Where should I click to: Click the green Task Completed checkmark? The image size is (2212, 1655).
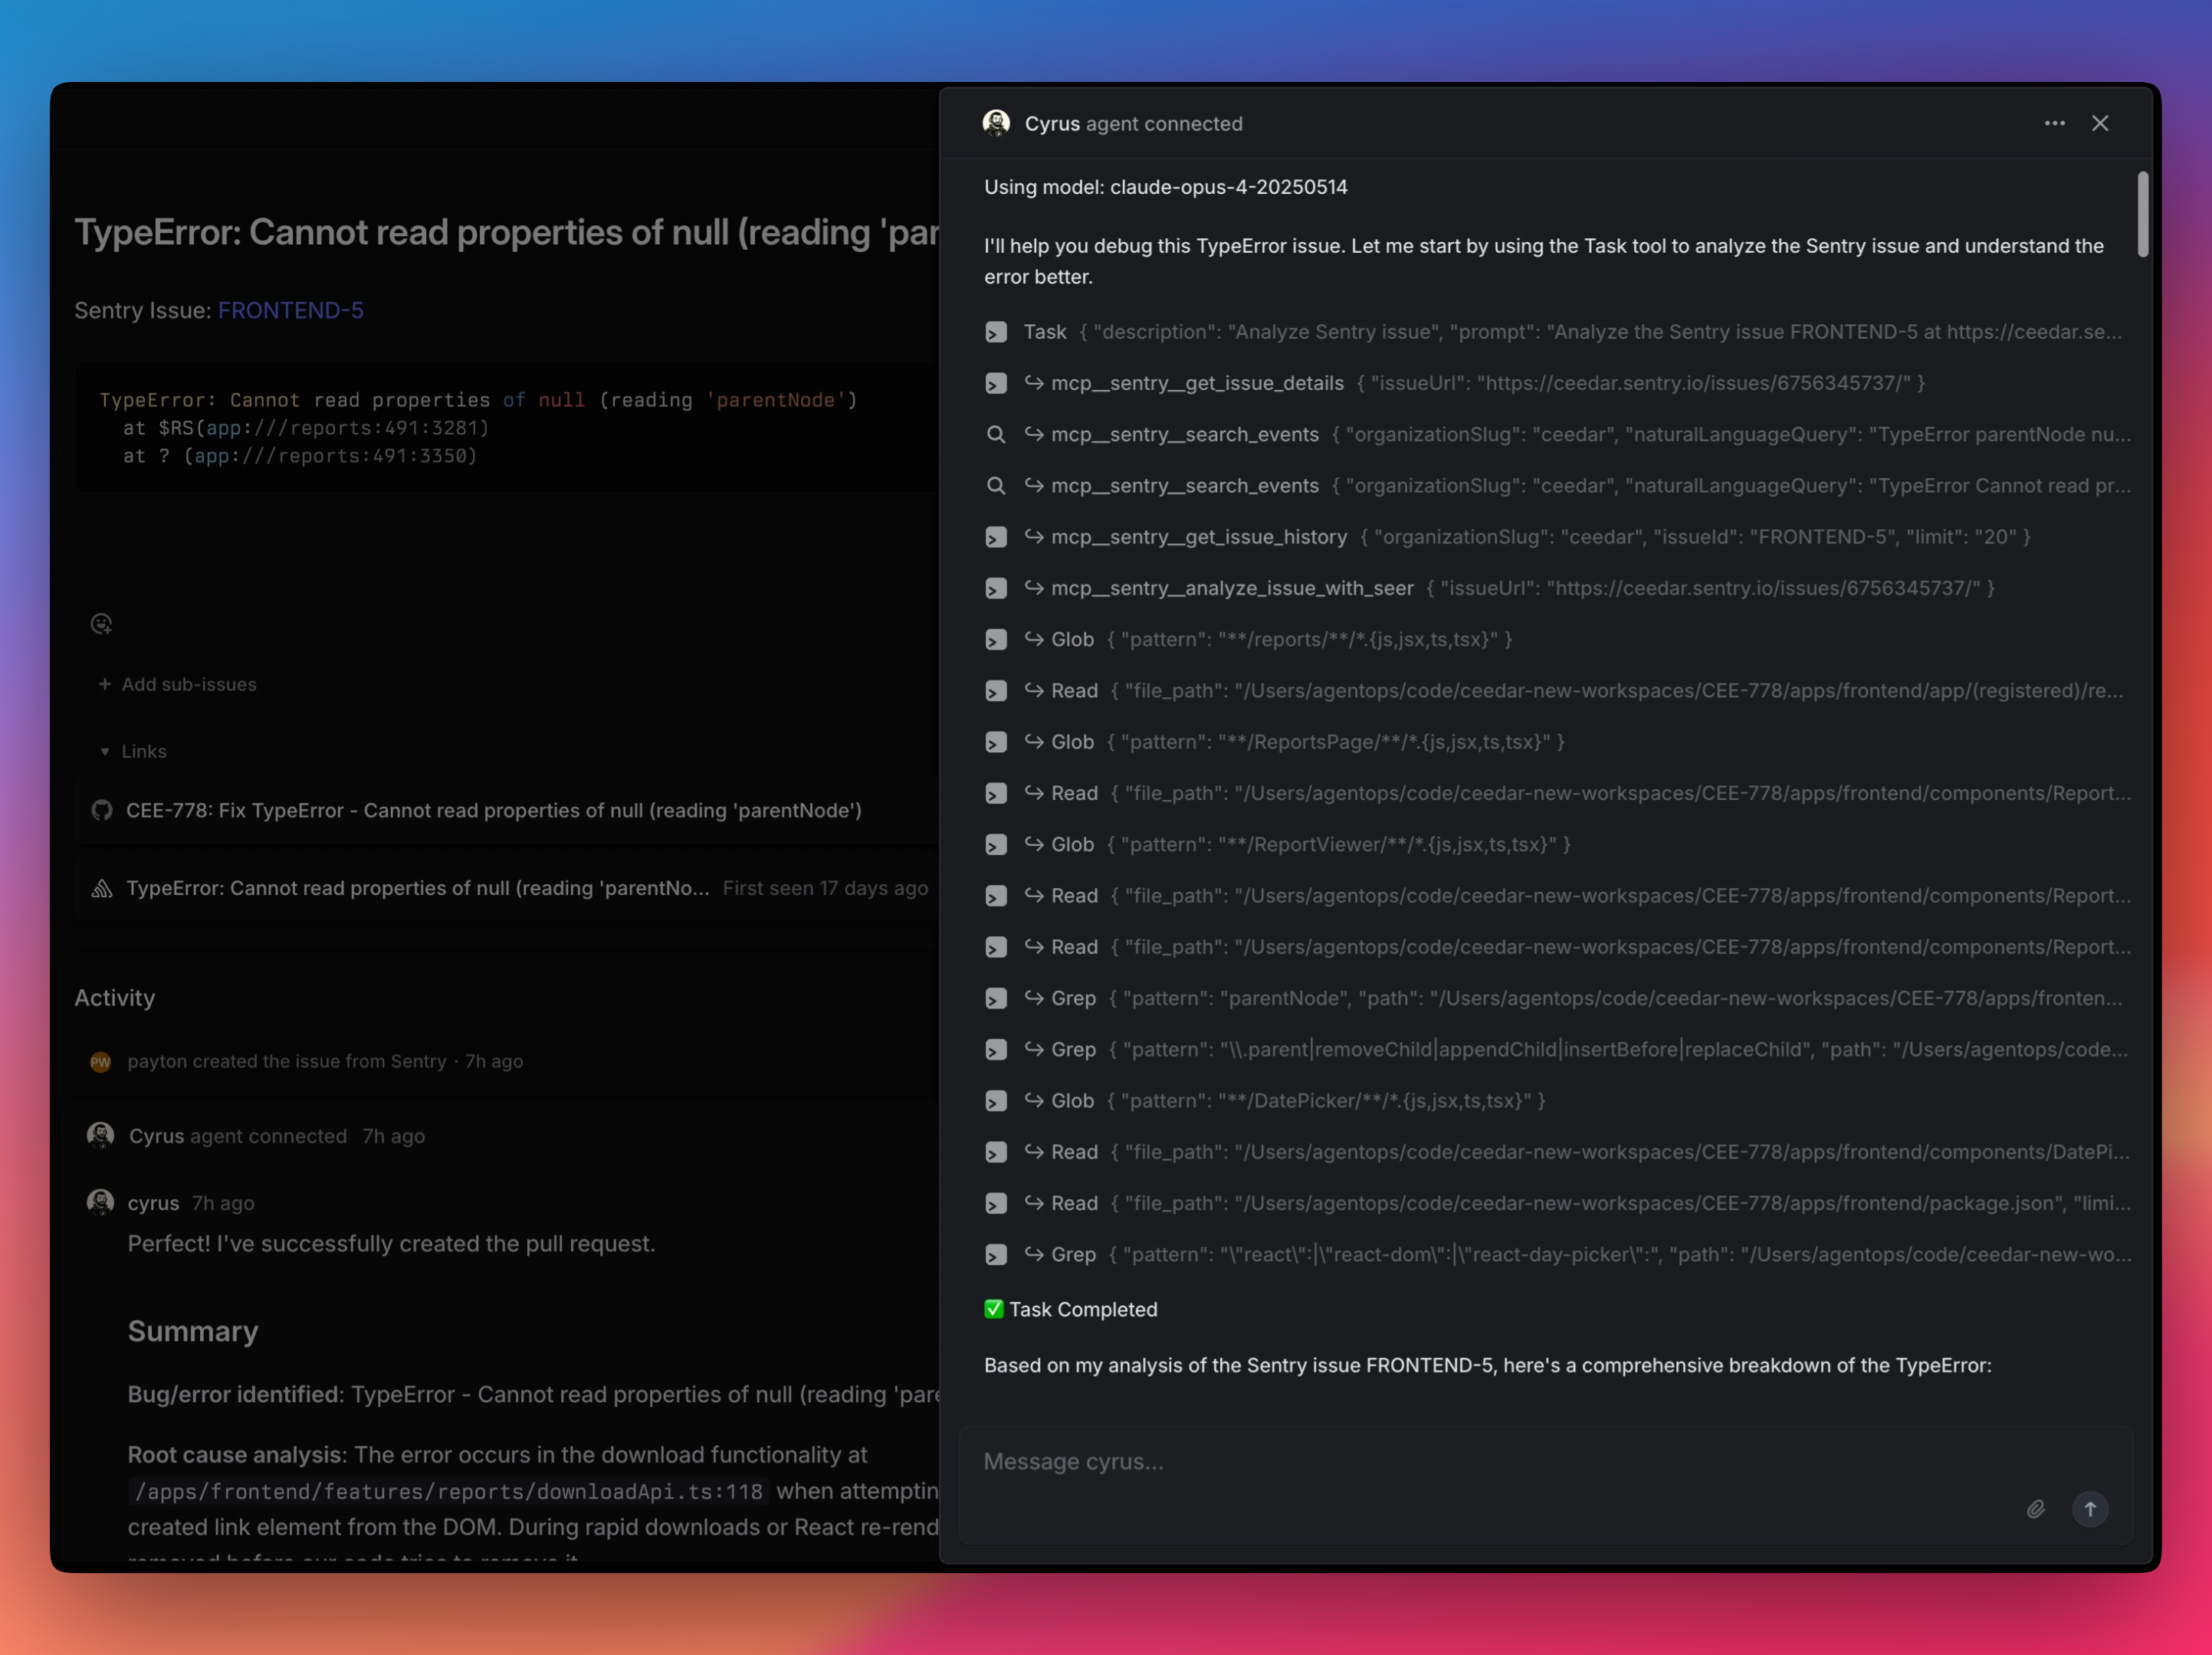coord(993,1309)
